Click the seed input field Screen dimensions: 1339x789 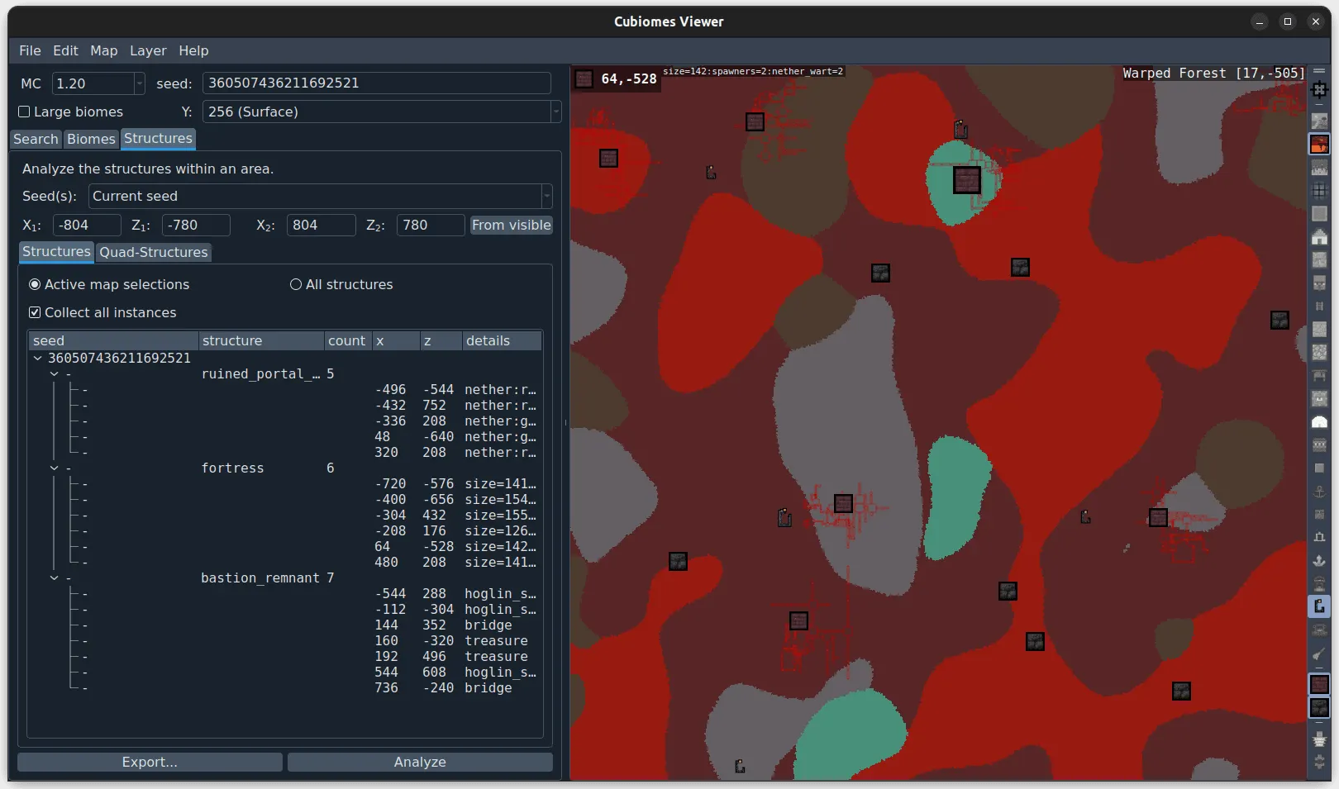(376, 83)
